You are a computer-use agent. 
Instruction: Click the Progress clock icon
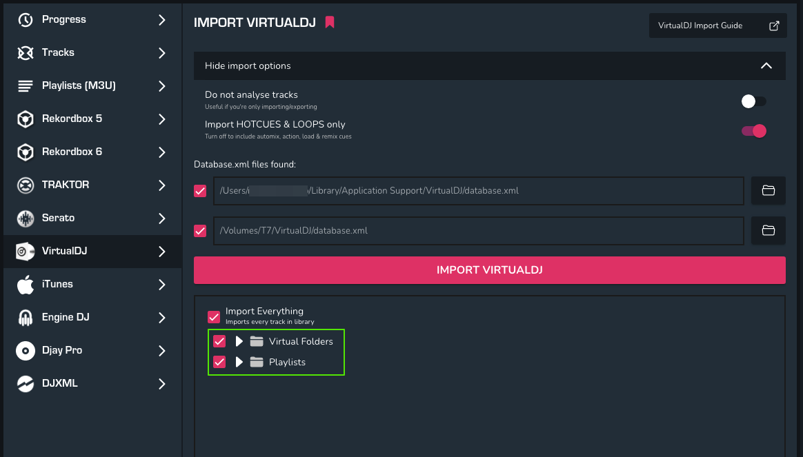(25, 19)
